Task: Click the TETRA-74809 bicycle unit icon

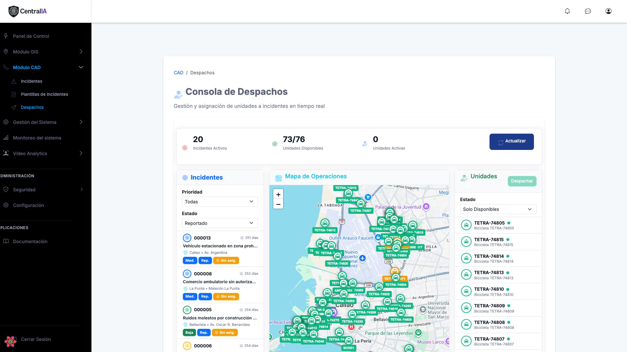Action: tap(466, 308)
